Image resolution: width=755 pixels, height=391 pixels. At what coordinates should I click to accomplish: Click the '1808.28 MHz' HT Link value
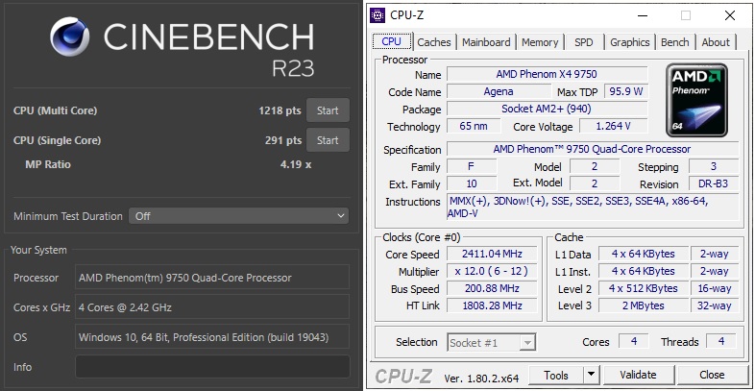click(x=492, y=305)
